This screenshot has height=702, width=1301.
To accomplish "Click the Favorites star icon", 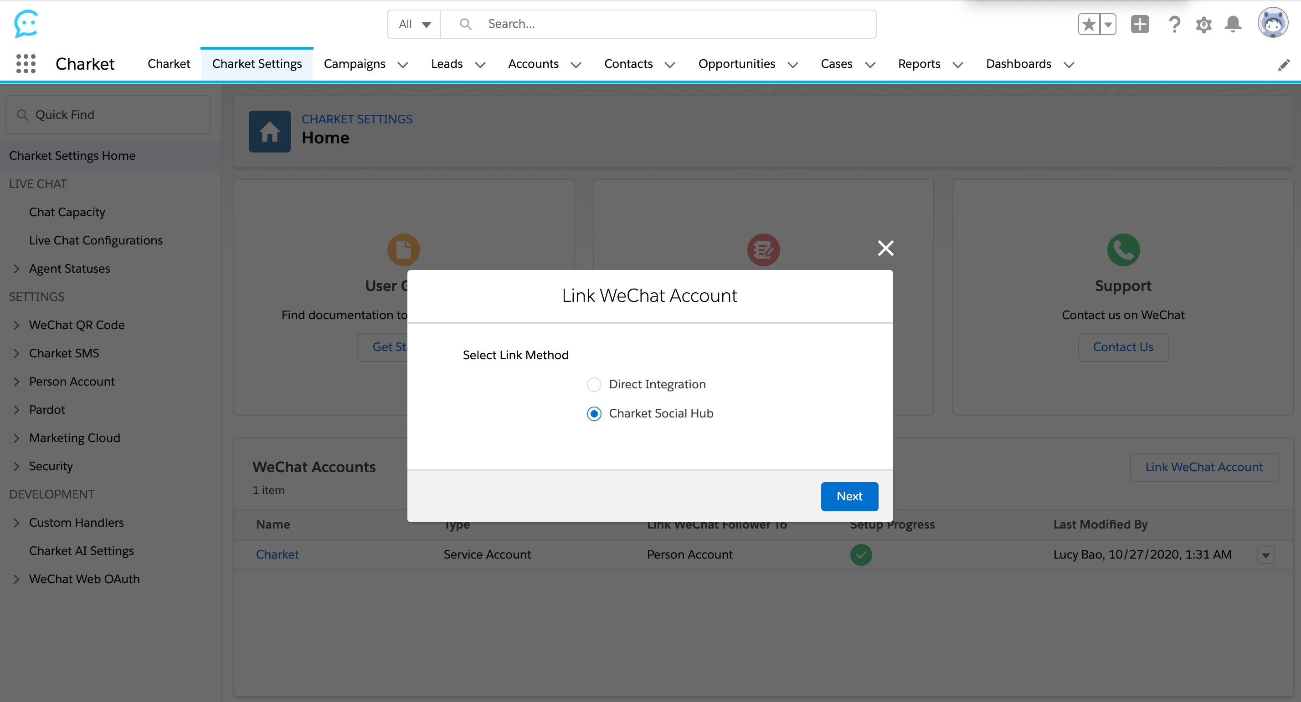I will 1088,24.
